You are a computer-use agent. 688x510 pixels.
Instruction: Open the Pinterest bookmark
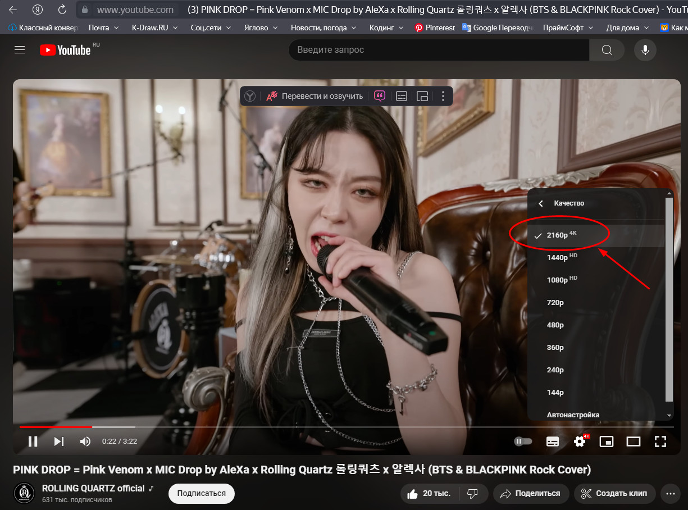point(435,28)
